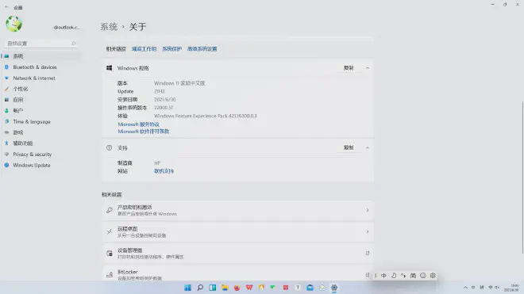Select the 21H2 update value
This screenshot has width=524, height=294.
click(x=160, y=91)
